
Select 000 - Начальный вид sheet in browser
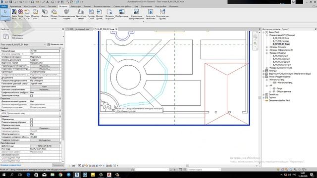(x=282, y=83)
